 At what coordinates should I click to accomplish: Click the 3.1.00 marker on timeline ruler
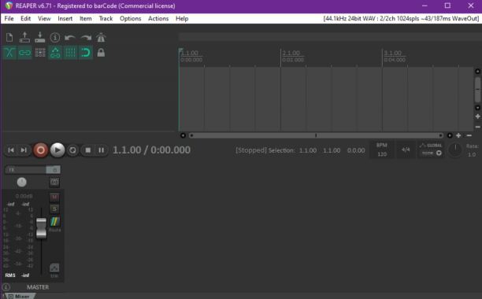[x=392, y=53]
